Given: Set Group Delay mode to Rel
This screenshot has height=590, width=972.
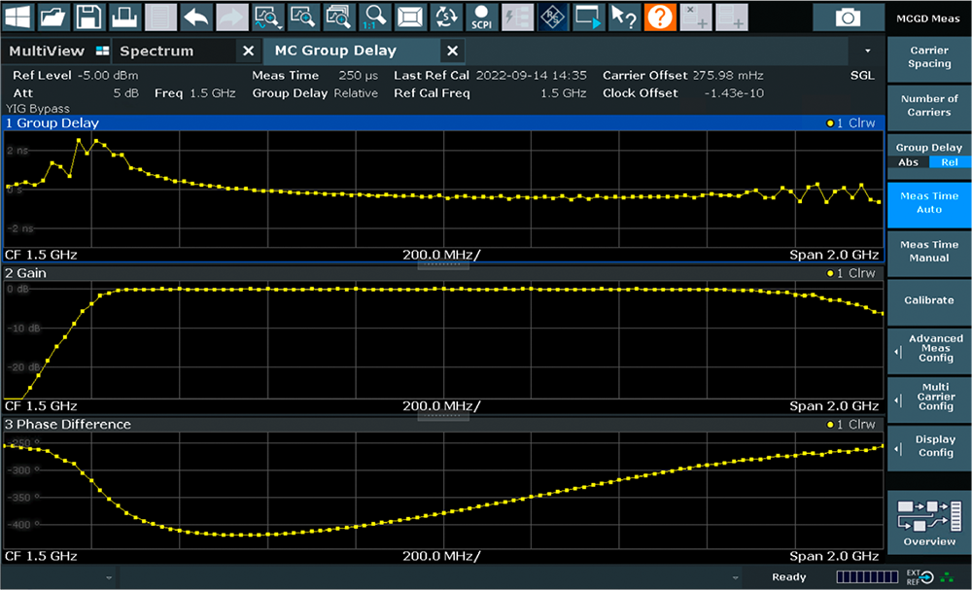Looking at the screenshot, I should (x=950, y=162).
